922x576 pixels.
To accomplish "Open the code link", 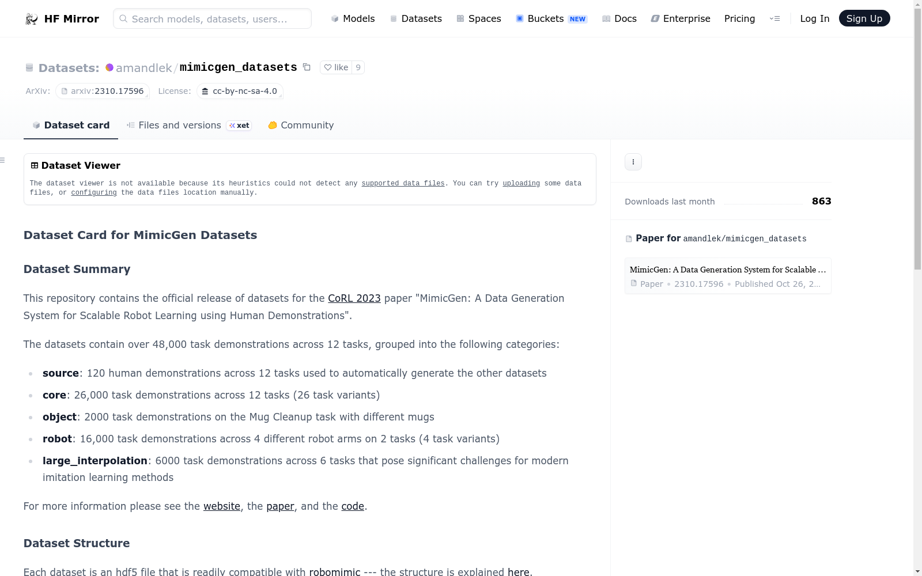I will (x=353, y=506).
